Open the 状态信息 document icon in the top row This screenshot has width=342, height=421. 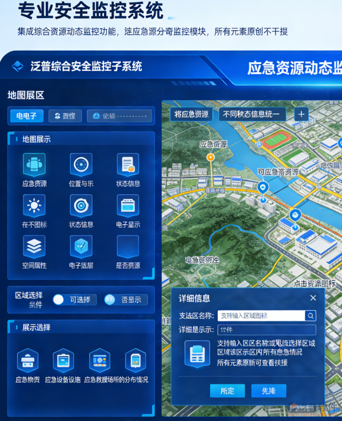click(x=128, y=164)
